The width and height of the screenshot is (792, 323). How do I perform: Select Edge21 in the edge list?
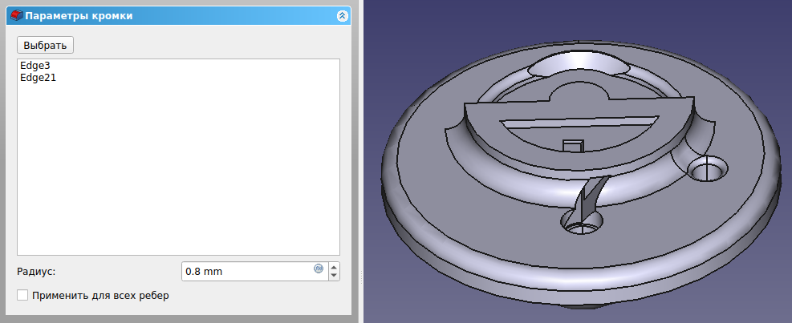[39, 78]
